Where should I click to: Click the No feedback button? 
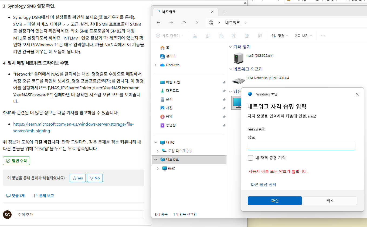coord(95,178)
